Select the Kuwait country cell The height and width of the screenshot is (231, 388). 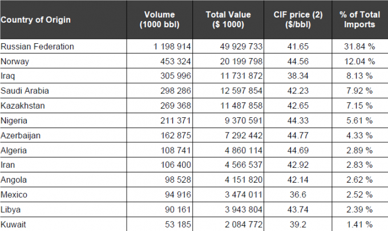point(15,224)
